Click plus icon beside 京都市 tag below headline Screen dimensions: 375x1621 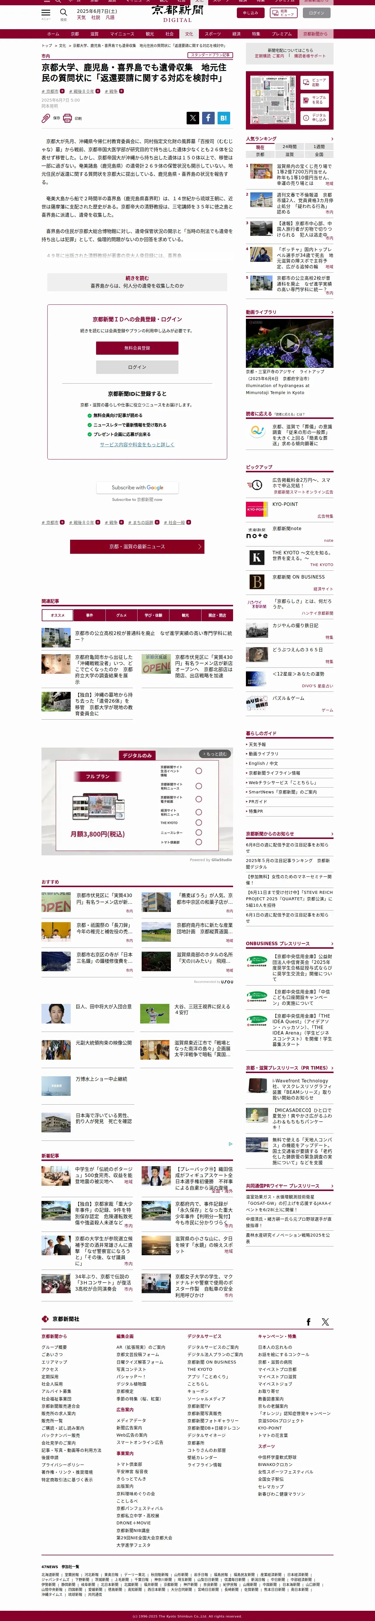62,91
